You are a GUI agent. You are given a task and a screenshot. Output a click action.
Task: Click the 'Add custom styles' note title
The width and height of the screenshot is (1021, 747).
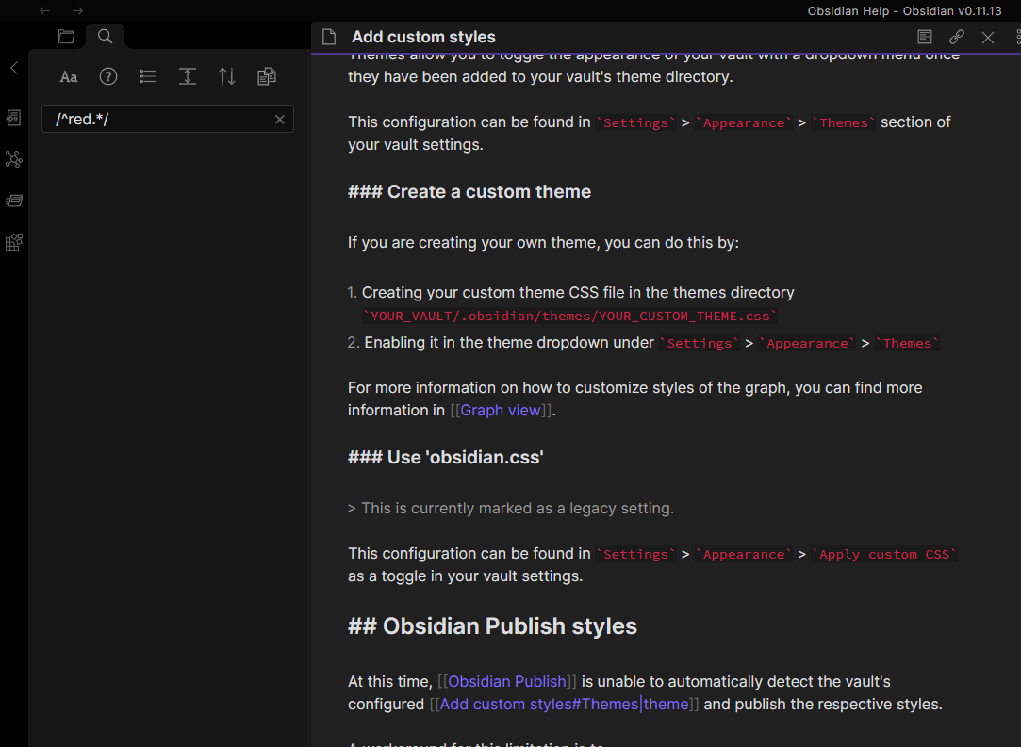pos(423,37)
